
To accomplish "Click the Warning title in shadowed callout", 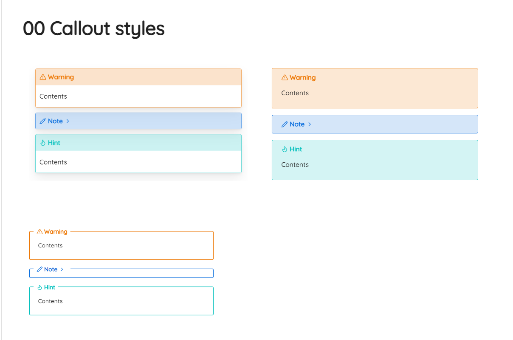I will point(61,77).
